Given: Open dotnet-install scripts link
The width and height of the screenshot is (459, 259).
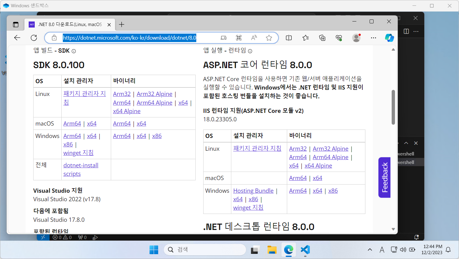Looking at the screenshot, I should 81,170.
